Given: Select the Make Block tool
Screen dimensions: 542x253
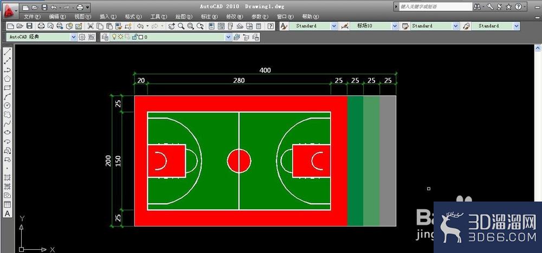Looking at the screenshot, I should 7,160.
